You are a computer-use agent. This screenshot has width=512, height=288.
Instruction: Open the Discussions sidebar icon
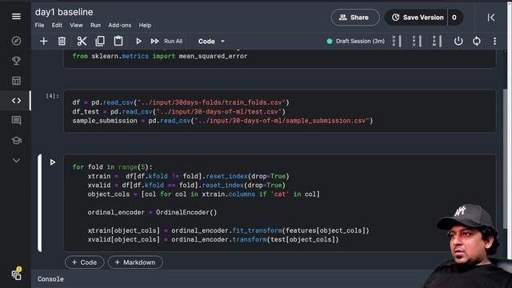point(16,121)
